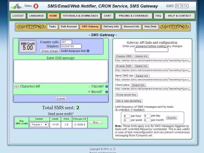Click the per day limit field
The width and height of the screenshot is (204, 153).
(147, 116)
